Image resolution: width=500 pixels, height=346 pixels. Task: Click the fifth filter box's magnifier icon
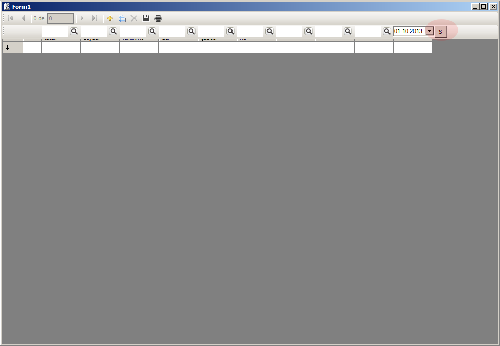coord(230,31)
